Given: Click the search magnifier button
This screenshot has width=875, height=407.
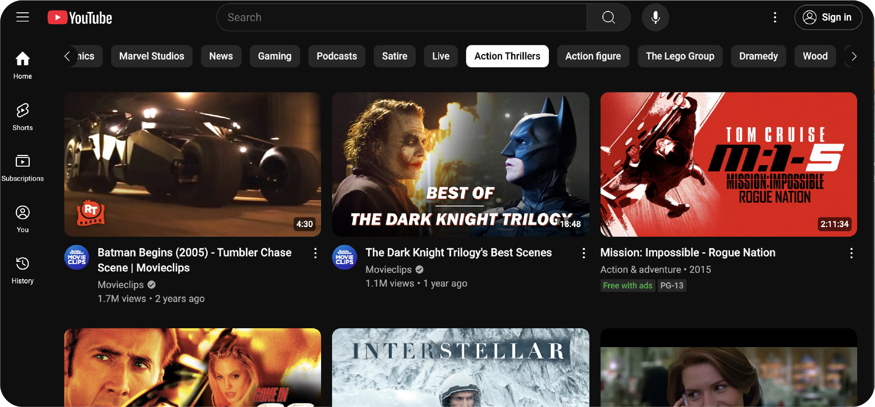Looking at the screenshot, I should coord(608,17).
